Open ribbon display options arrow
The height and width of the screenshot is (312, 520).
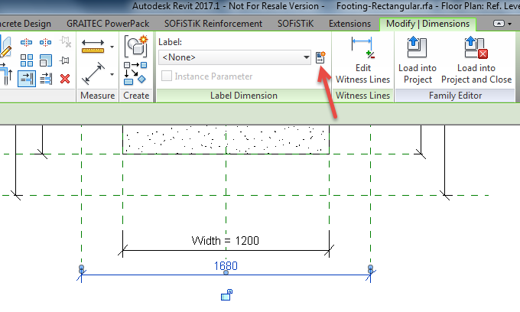point(510,24)
